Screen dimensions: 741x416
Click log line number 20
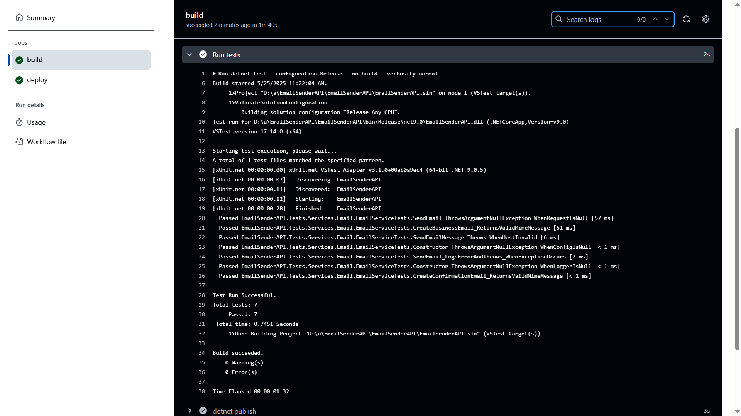[x=202, y=218]
